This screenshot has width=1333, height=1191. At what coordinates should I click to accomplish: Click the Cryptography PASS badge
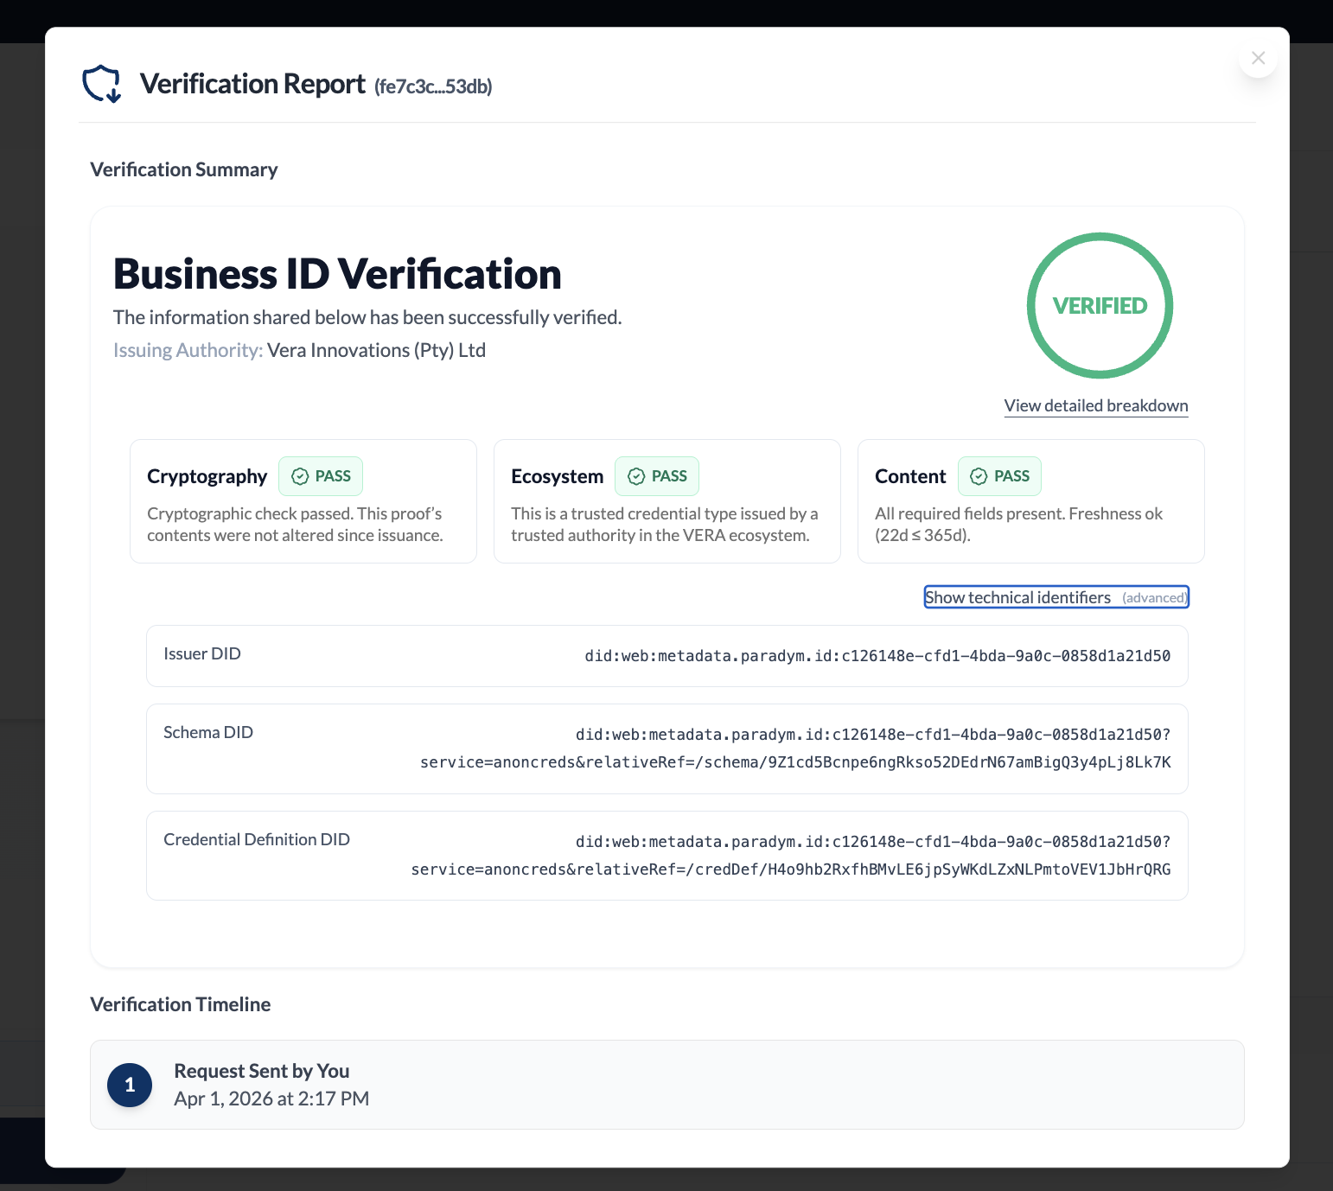coord(321,476)
